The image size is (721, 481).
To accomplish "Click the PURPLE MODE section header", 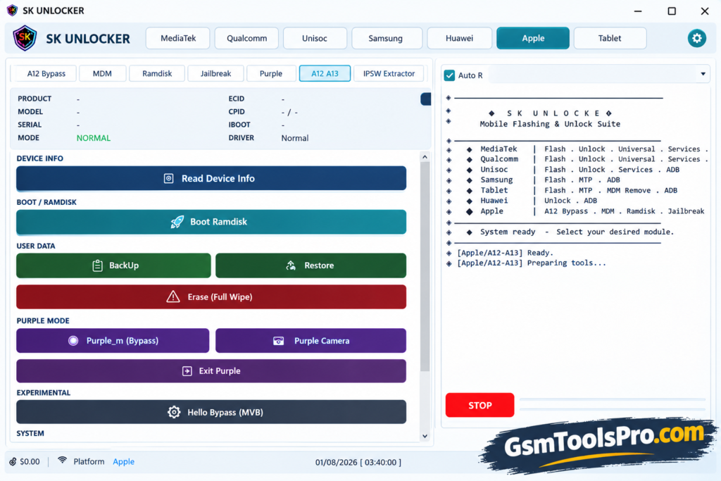I will 43,320.
